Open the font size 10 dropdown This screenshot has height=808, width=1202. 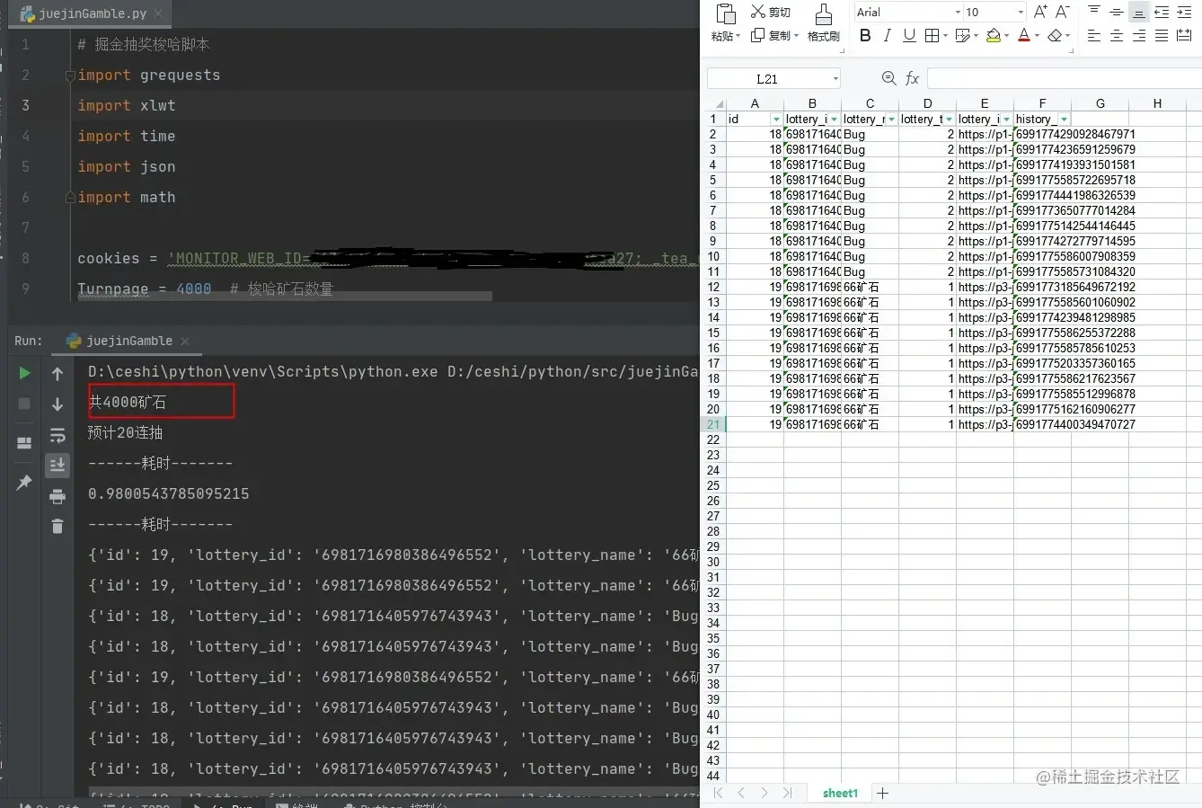[x=1021, y=12]
